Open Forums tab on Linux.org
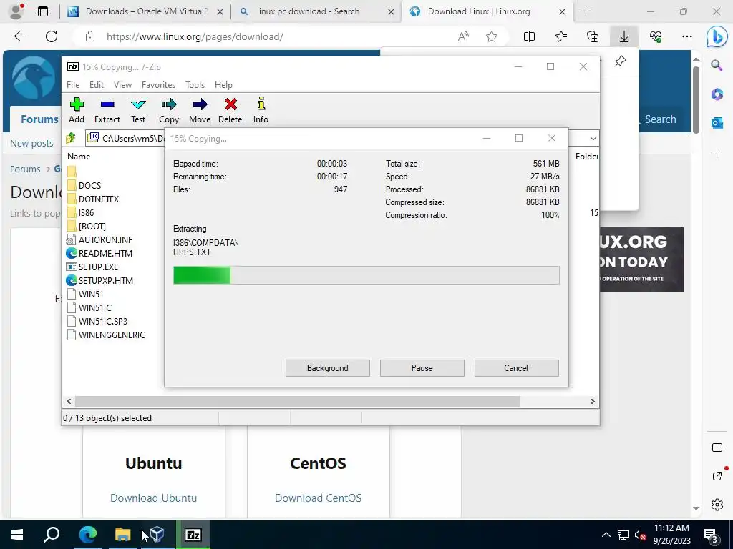This screenshot has width=733, height=549. (x=39, y=119)
